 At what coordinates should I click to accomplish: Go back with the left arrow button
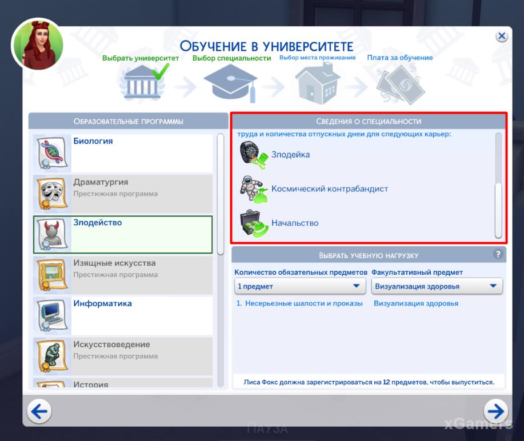coord(39,411)
